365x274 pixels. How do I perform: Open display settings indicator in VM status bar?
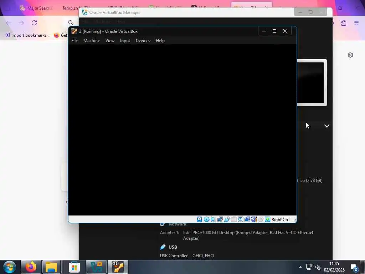pyautogui.click(x=241, y=219)
